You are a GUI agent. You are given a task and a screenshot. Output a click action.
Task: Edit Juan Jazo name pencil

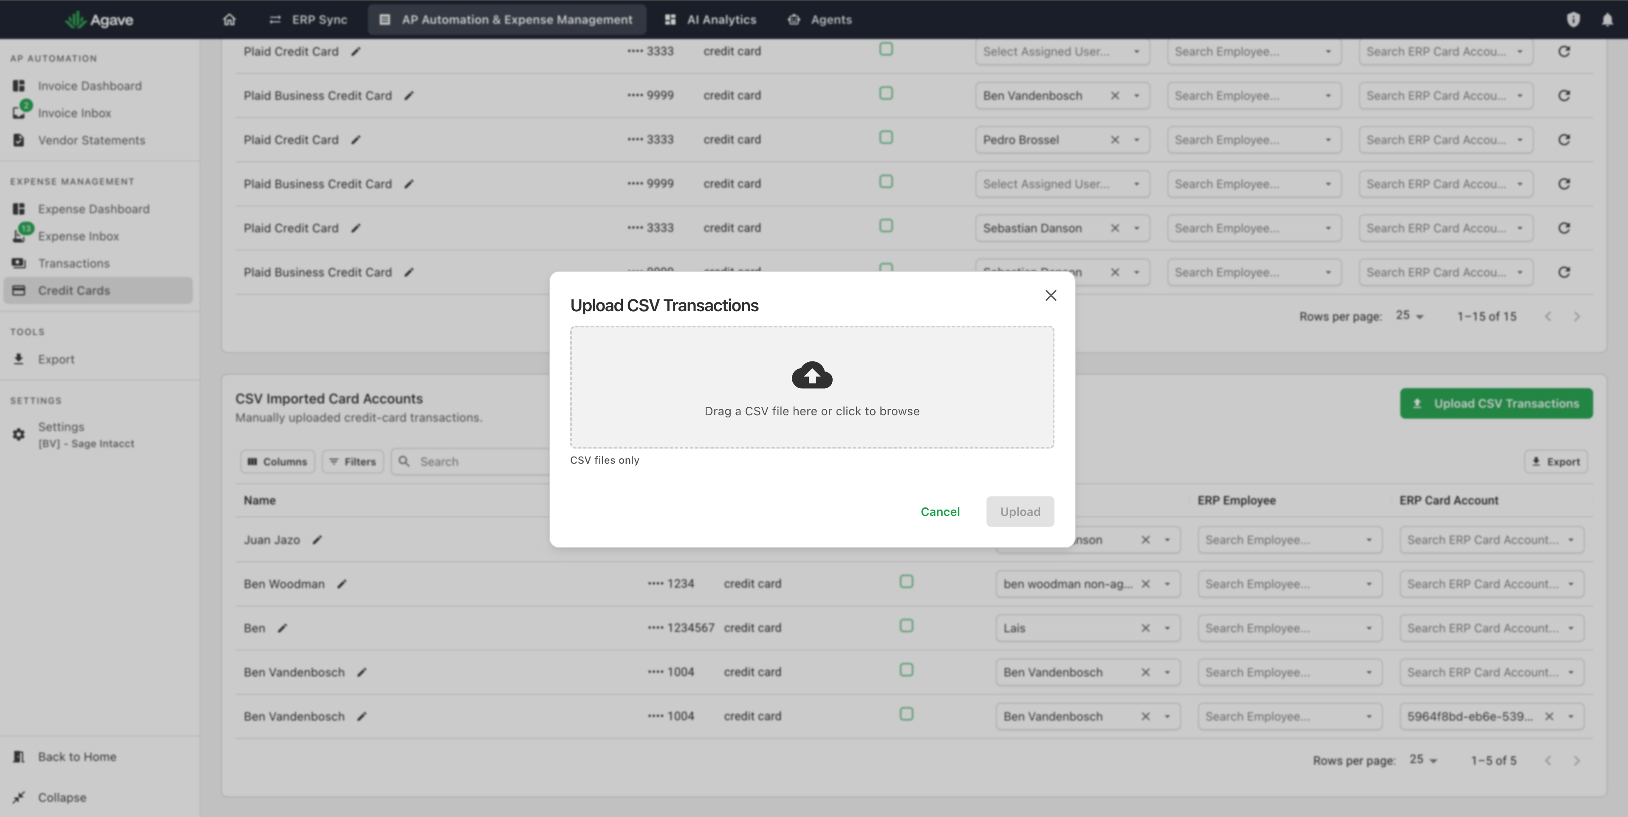pyautogui.click(x=317, y=540)
